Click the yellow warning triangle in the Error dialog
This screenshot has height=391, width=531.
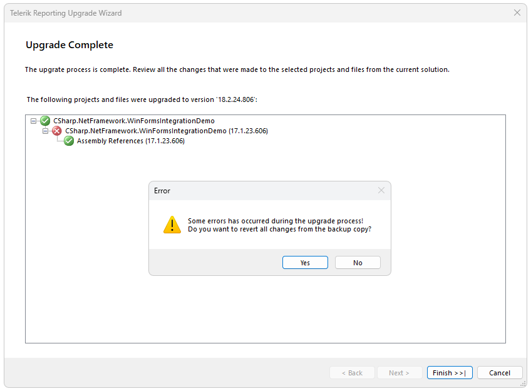(172, 225)
